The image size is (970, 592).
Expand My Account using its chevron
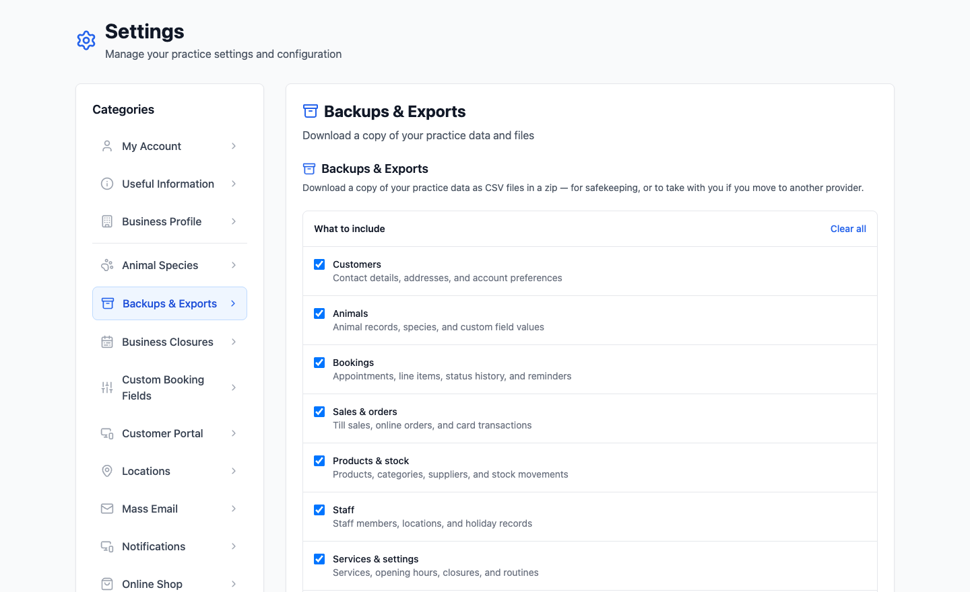[x=234, y=146]
